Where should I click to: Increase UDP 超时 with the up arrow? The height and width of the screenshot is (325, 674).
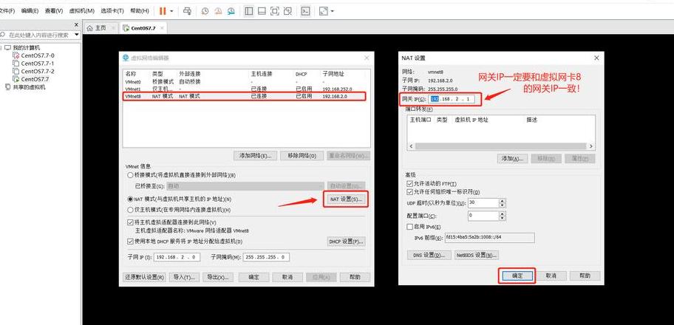(502, 200)
